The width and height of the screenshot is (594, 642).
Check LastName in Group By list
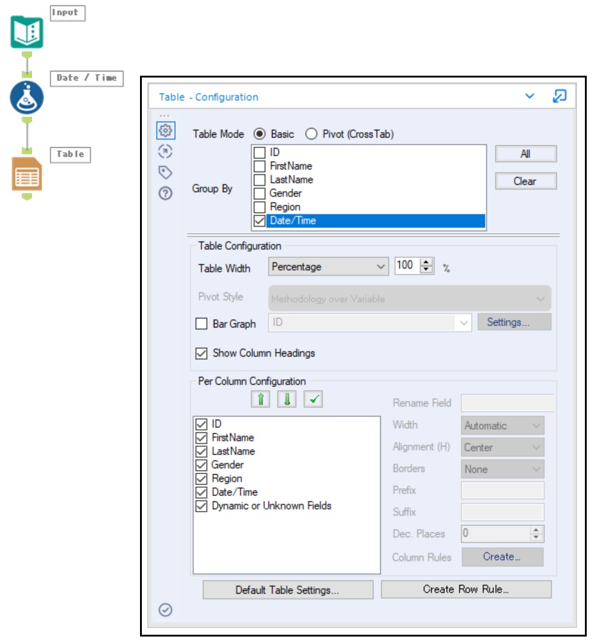point(259,180)
